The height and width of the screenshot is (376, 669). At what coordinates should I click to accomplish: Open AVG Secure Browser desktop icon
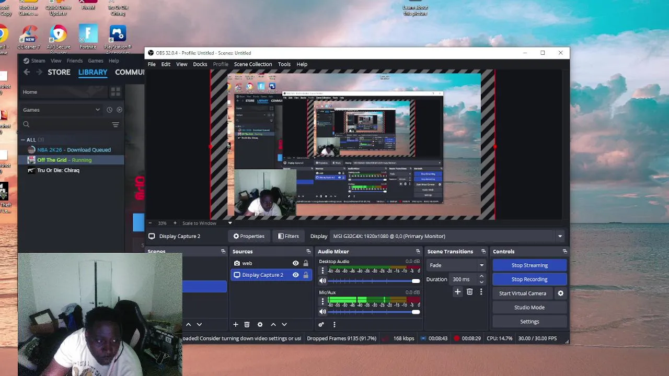(x=59, y=40)
